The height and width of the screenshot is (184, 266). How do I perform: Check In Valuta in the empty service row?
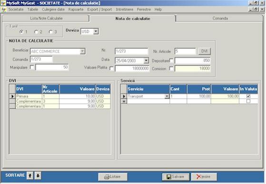pyautogui.click(x=248, y=101)
